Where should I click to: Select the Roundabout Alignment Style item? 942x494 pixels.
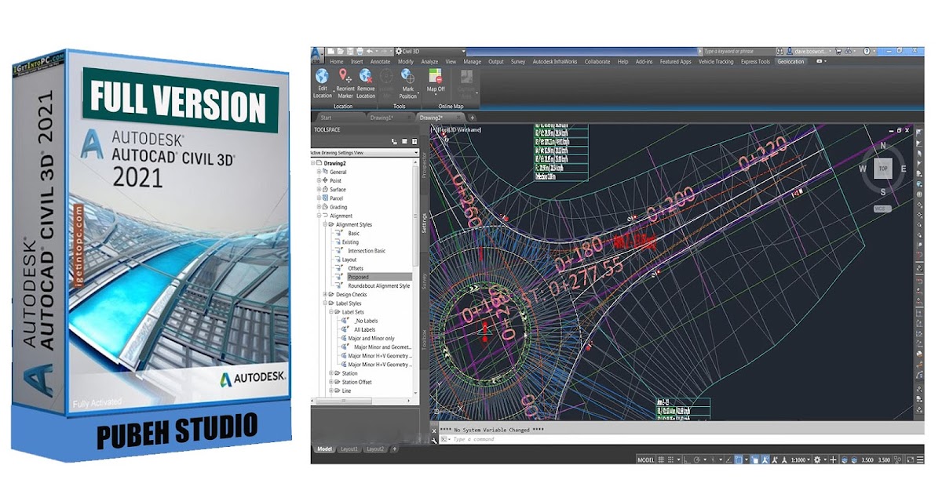point(378,286)
